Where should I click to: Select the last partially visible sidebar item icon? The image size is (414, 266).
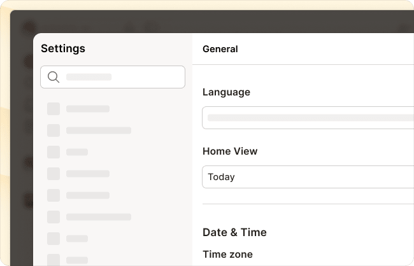click(x=54, y=260)
